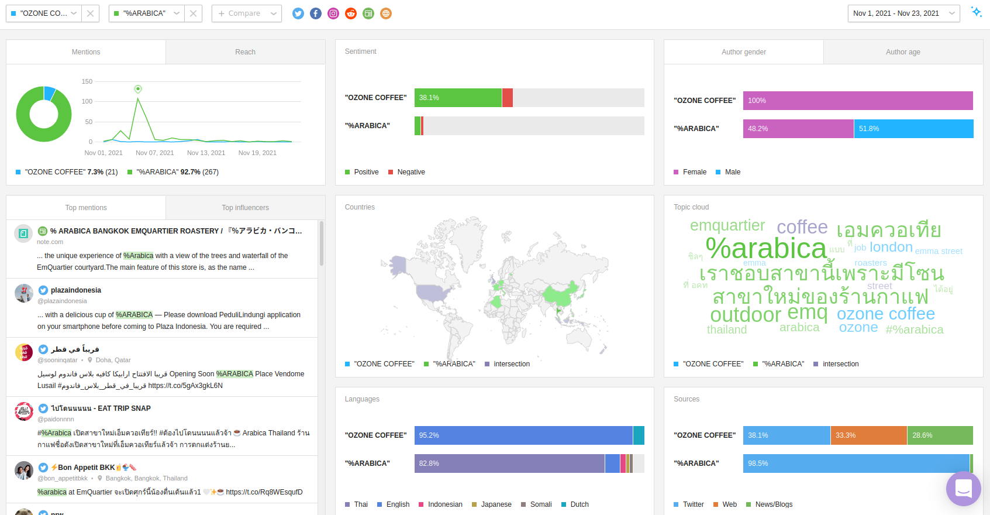
Task: Open the "OZONE CO..." query dropdown
Action: click(44, 13)
